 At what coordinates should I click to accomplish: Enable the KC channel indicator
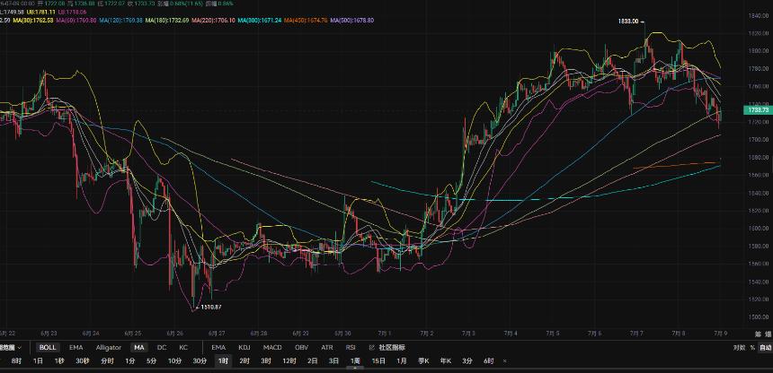pos(183,347)
